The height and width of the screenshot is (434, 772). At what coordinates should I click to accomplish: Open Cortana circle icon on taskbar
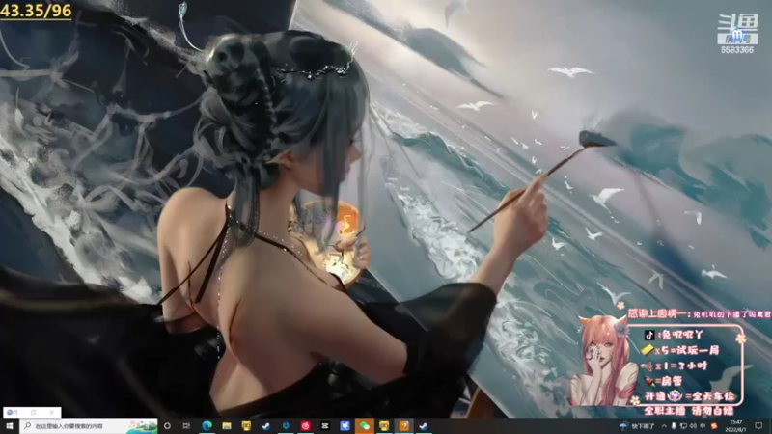pos(167,426)
